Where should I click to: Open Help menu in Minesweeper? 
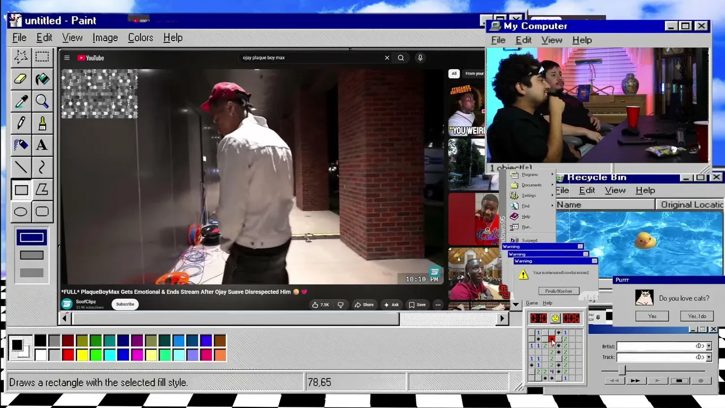pos(547,303)
